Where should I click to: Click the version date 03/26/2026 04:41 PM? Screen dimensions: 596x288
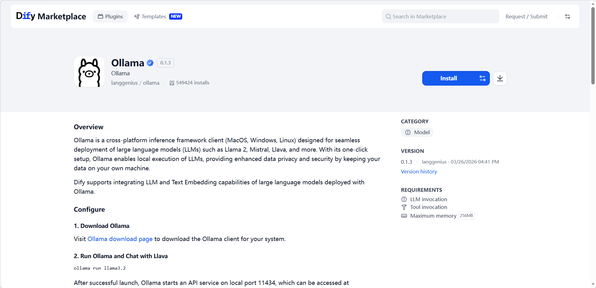(475, 162)
